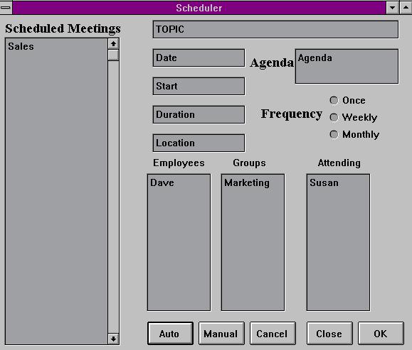The height and width of the screenshot is (350, 412).
Task: Click the Manual scheduling button
Action: (221, 334)
